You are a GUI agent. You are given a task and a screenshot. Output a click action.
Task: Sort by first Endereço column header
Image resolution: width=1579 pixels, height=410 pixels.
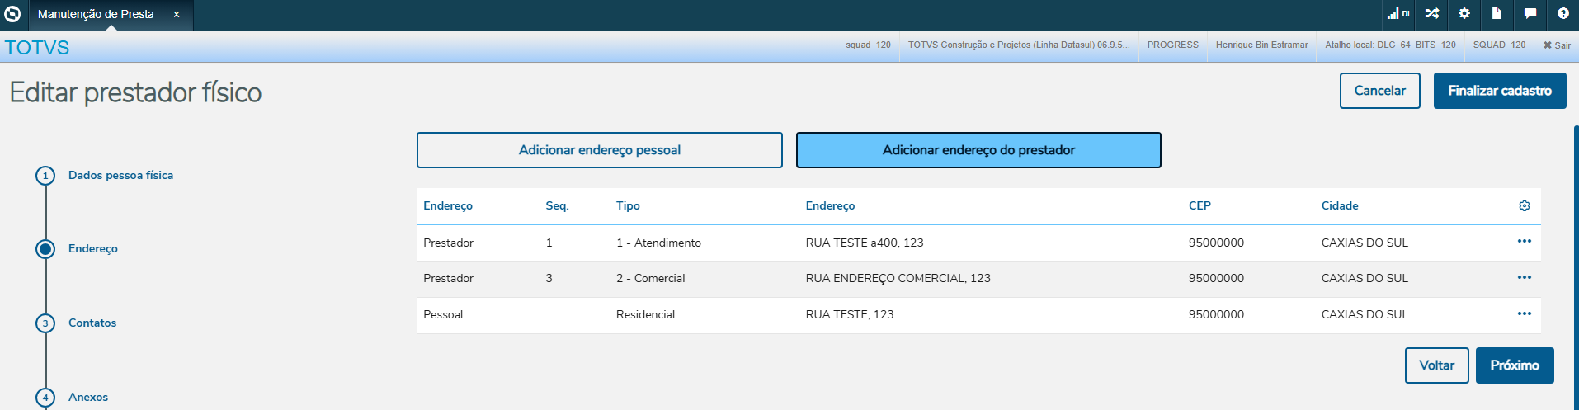tap(448, 205)
